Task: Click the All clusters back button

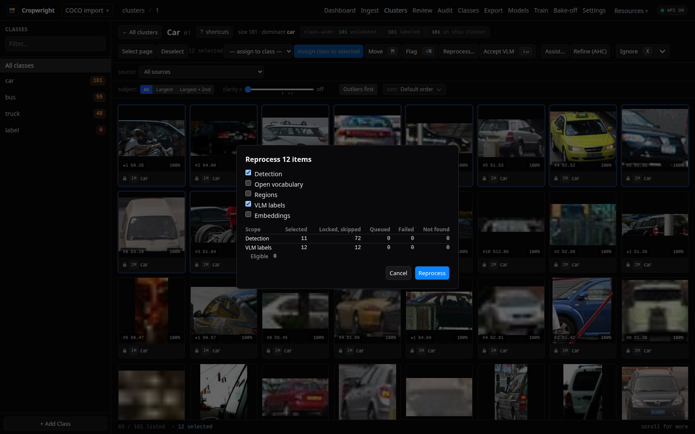Action: click(140, 32)
